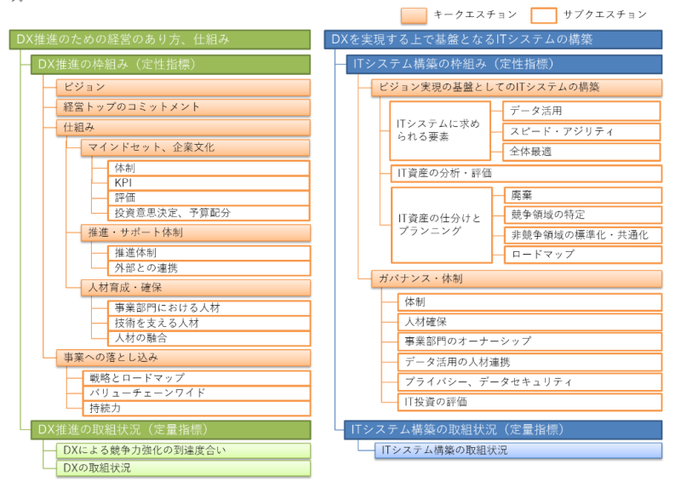The width and height of the screenshot is (681, 482).
Task: Open マインドセット、企業文化 item
Action: click(196, 147)
